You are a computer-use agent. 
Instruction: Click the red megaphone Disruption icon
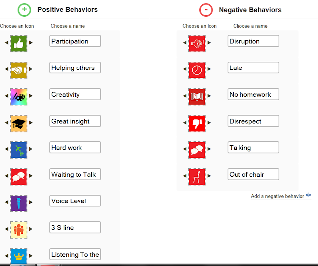tap(197, 43)
